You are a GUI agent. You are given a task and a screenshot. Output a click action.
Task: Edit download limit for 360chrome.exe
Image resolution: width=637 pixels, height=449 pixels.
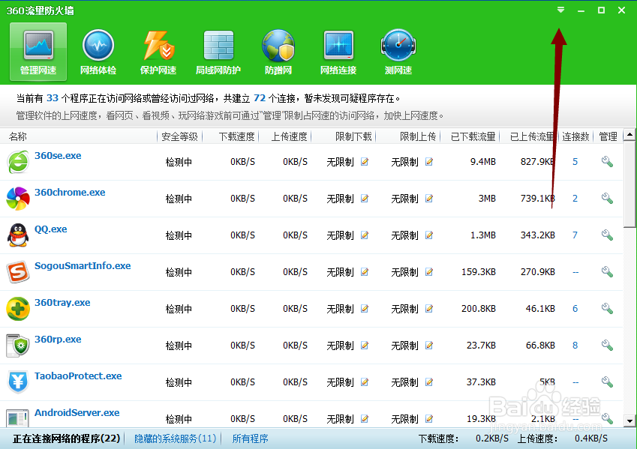tap(365, 199)
